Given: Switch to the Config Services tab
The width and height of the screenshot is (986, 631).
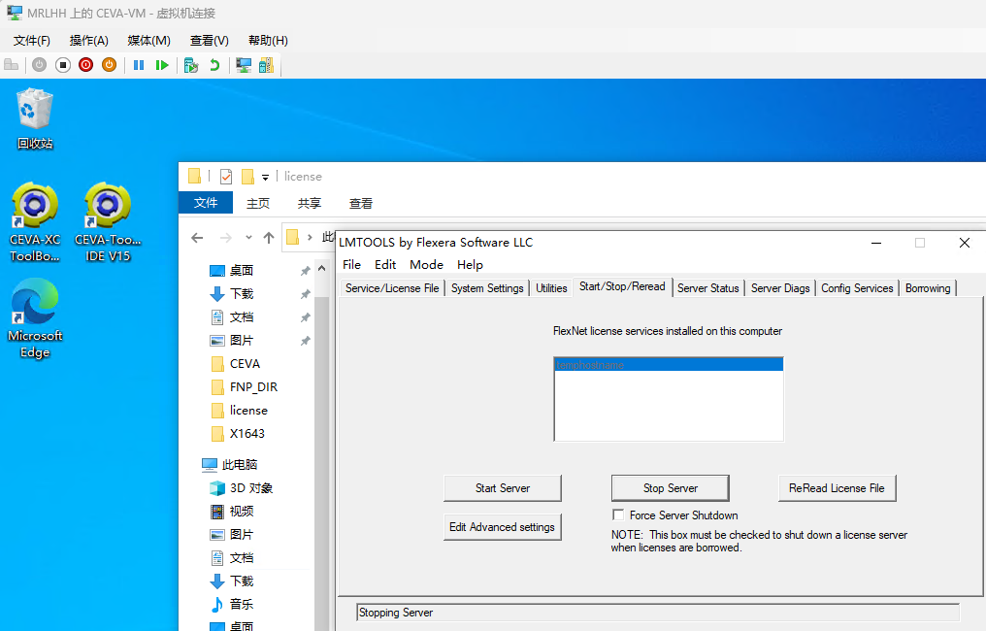Looking at the screenshot, I should [857, 288].
